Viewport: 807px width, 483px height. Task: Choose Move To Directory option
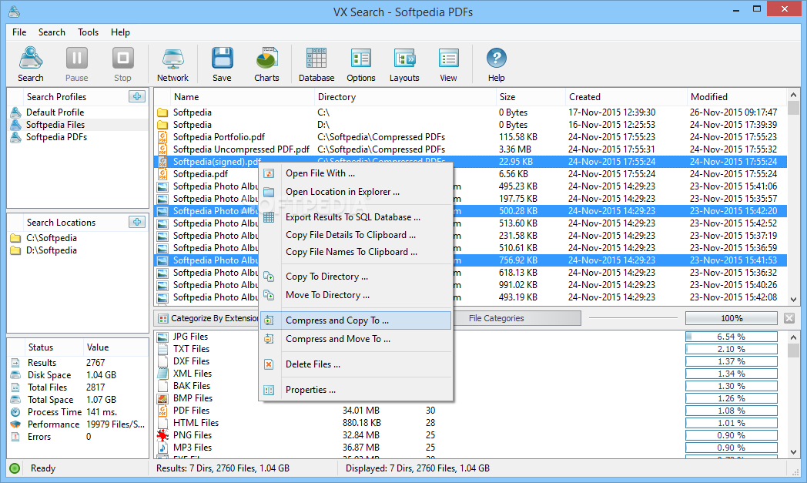tap(356, 295)
